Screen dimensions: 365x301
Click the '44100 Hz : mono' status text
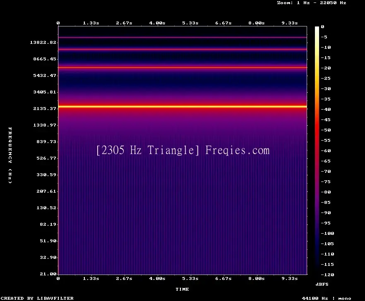pos(327,298)
